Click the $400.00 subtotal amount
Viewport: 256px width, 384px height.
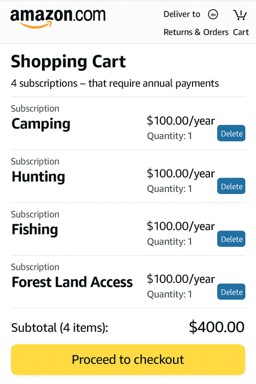(x=217, y=327)
